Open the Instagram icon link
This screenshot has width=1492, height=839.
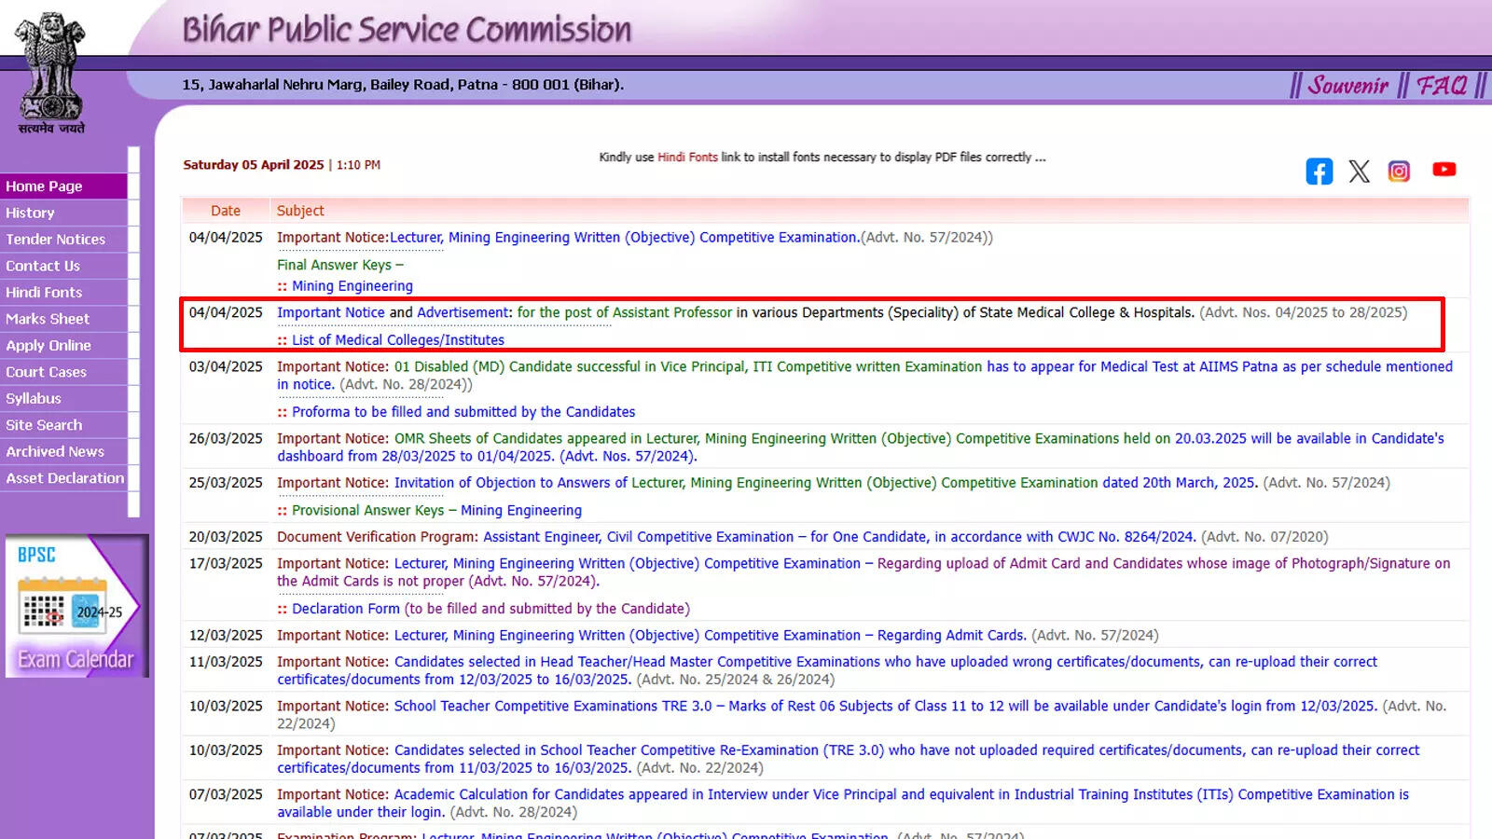pos(1399,171)
